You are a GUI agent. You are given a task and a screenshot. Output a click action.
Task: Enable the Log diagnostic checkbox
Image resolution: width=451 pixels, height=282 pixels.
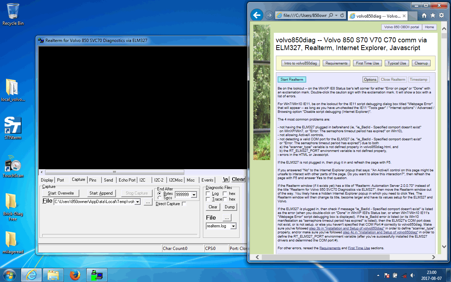[208, 194]
